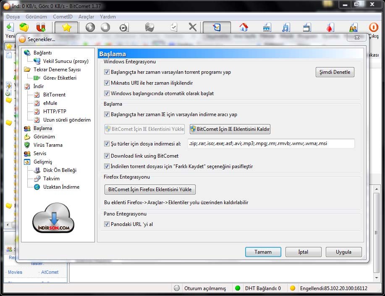Click the file extensions input field
This screenshot has height=296, width=385.
coord(271,143)
